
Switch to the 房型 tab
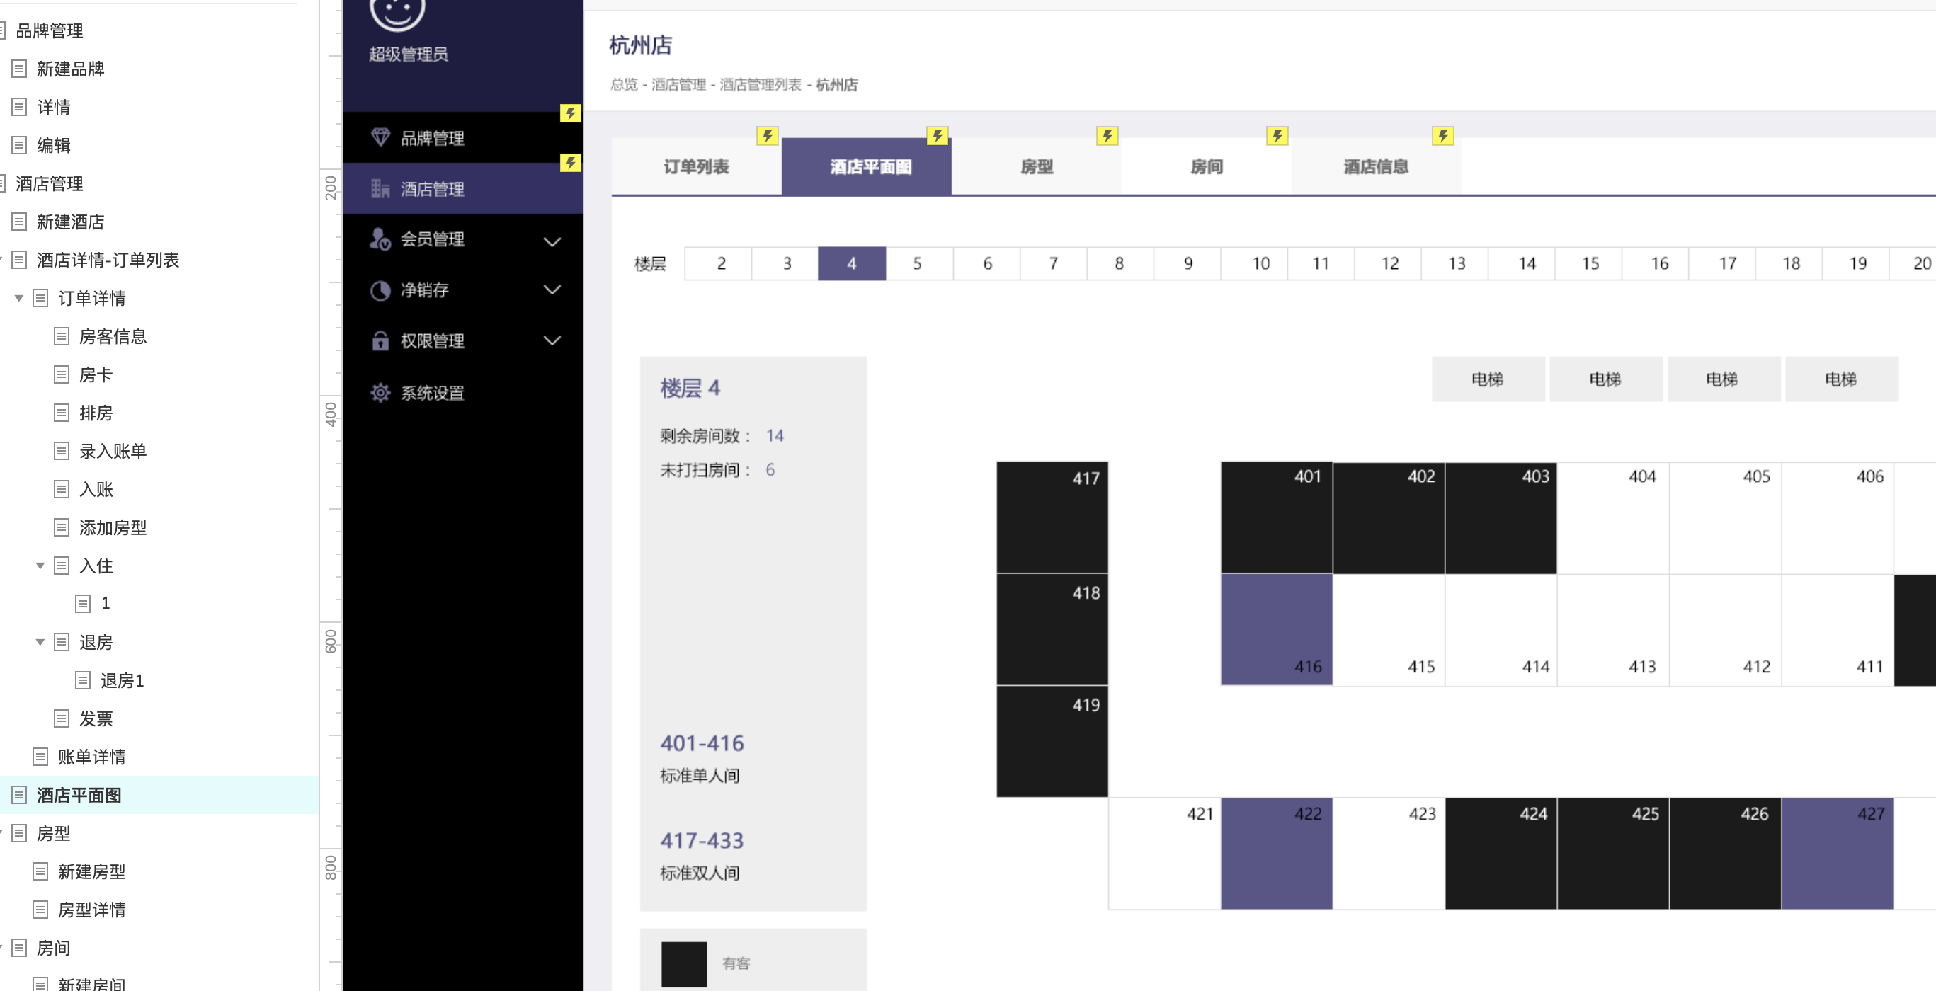pyautogui.click(x=1037, y=166)
